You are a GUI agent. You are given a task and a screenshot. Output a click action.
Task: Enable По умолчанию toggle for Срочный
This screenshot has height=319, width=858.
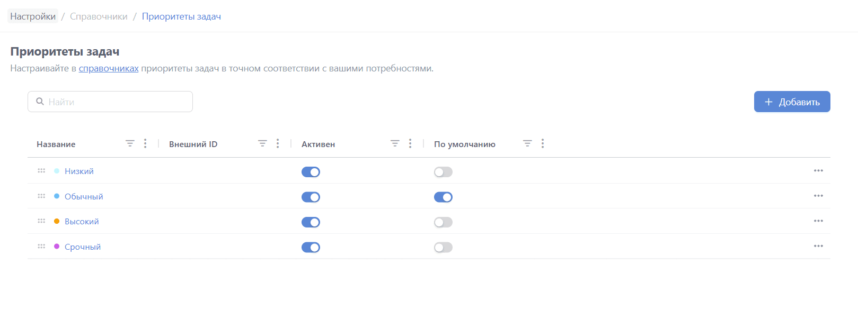tap(443, 248)
